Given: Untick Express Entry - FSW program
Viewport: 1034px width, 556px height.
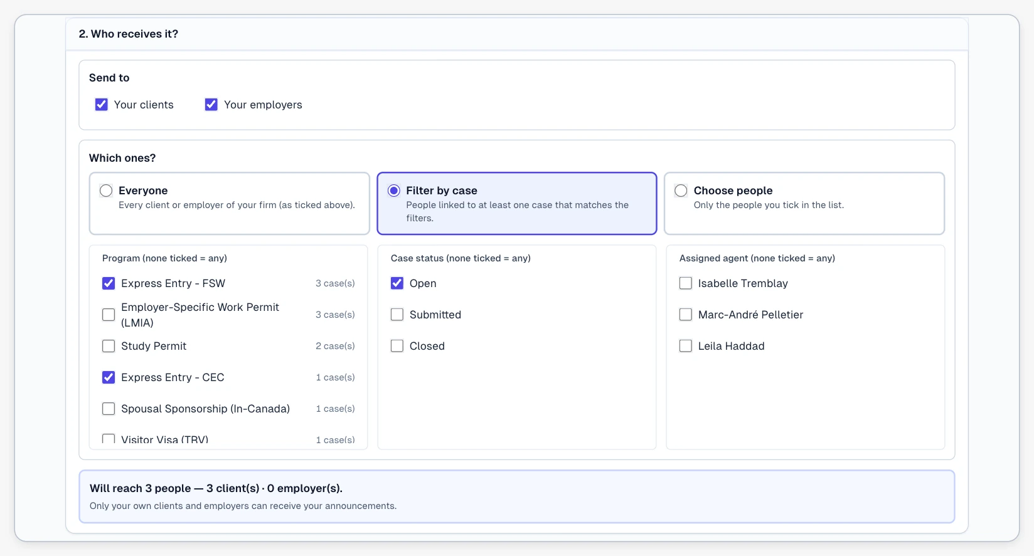Looking at the screenshot, I should pyautogui.click(x=109, y=283).
